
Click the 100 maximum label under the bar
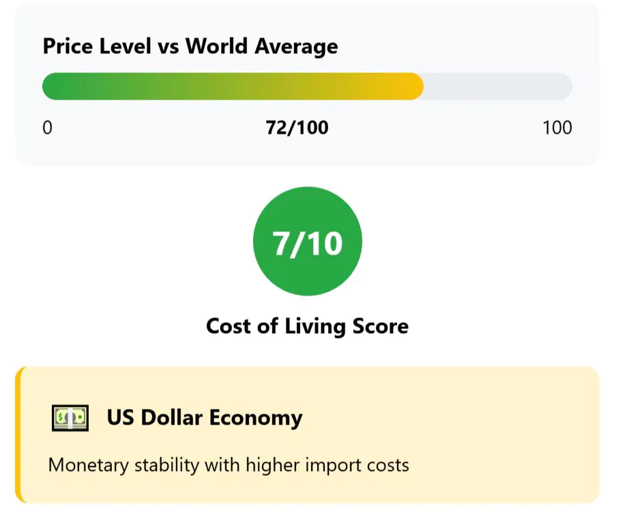557,128
